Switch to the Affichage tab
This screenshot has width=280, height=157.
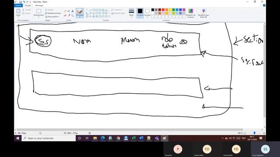[39, 6]
